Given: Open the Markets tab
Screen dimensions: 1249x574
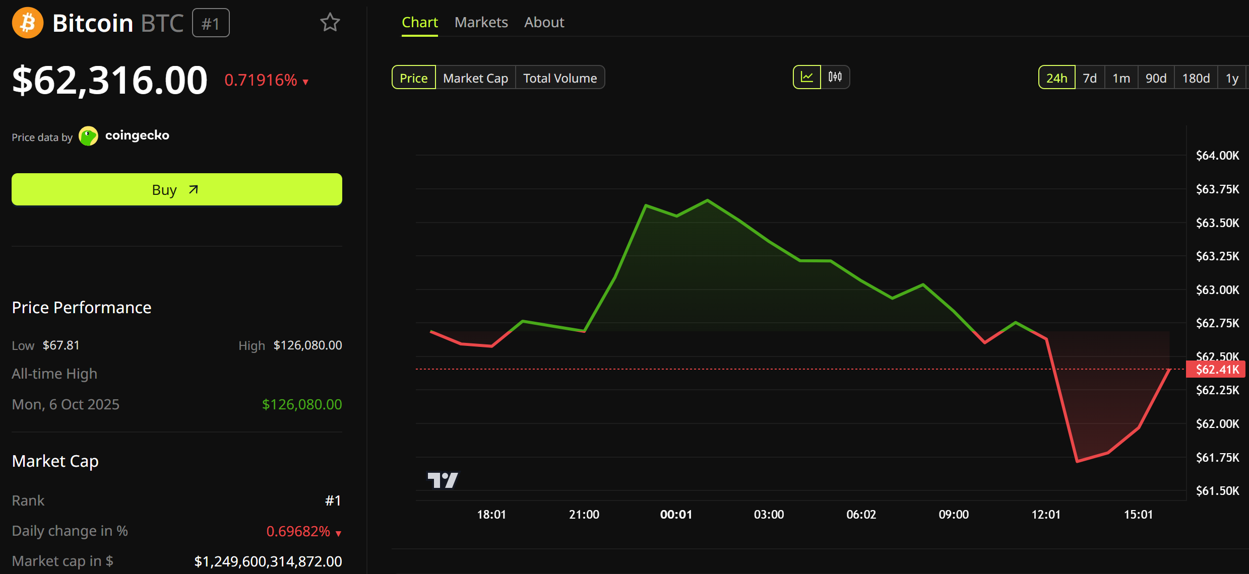Looking at the screenshot, I should (x=481, y=22).
